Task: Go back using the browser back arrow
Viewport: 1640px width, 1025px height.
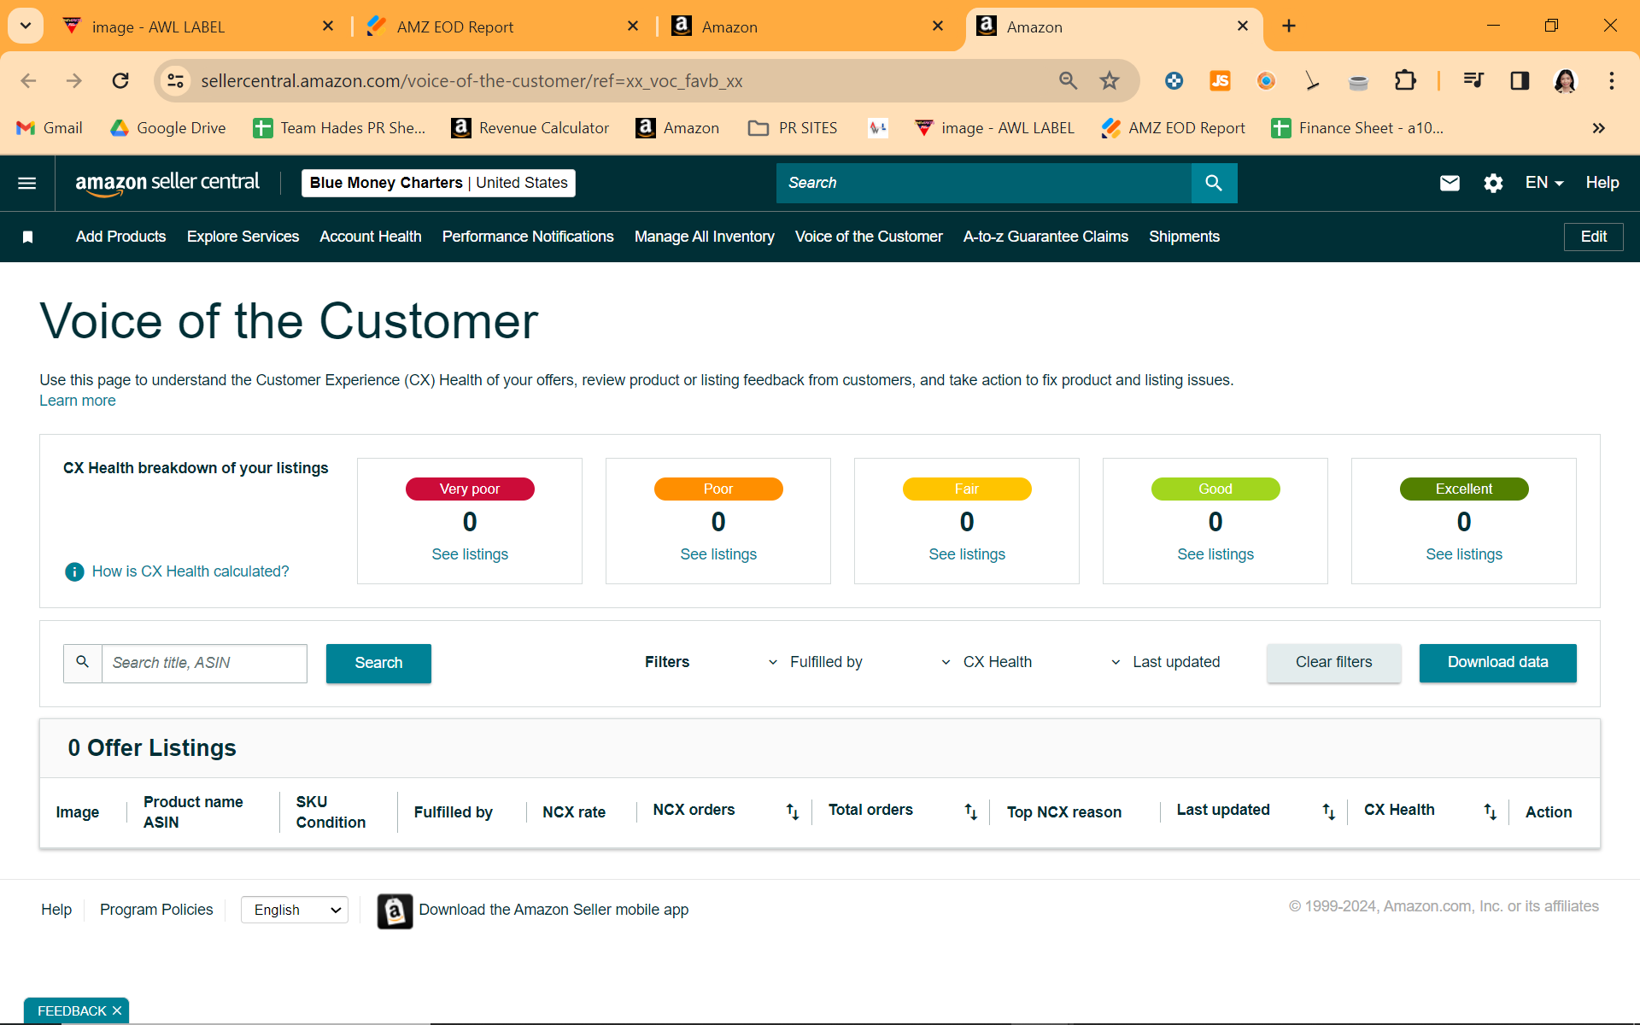Action: 28,80
